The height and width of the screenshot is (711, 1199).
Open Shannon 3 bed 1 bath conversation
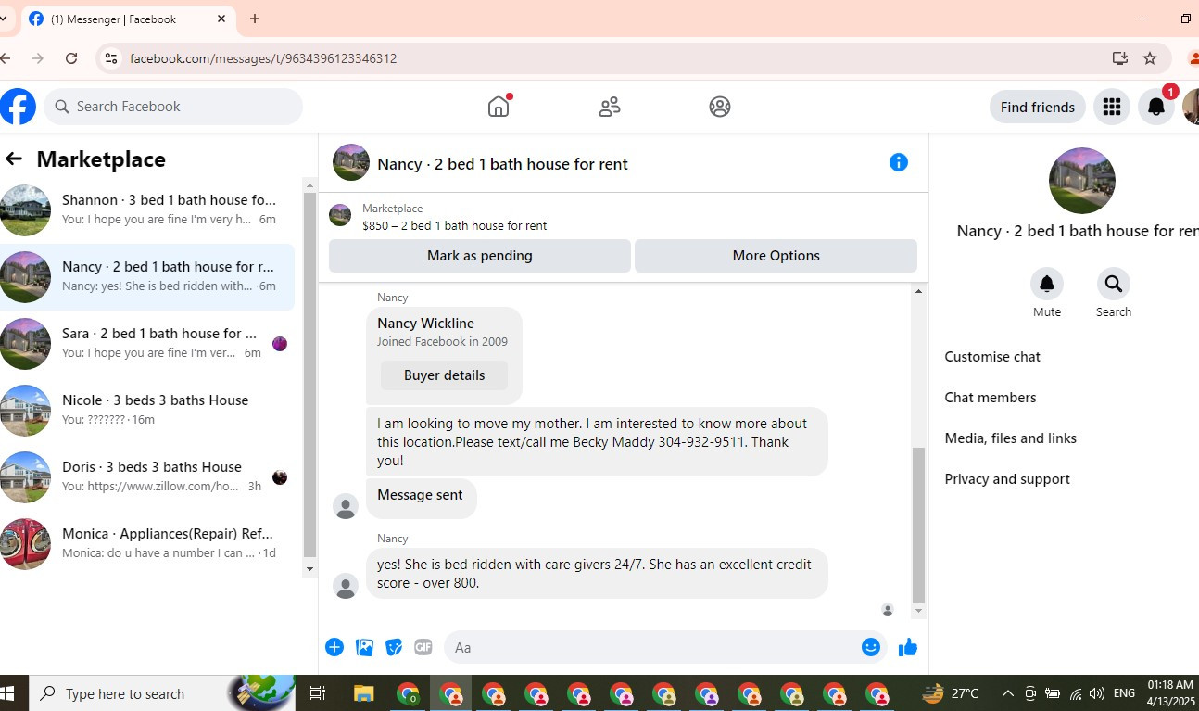pos(147,210)
